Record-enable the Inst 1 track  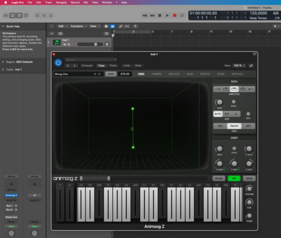[74, 45]
